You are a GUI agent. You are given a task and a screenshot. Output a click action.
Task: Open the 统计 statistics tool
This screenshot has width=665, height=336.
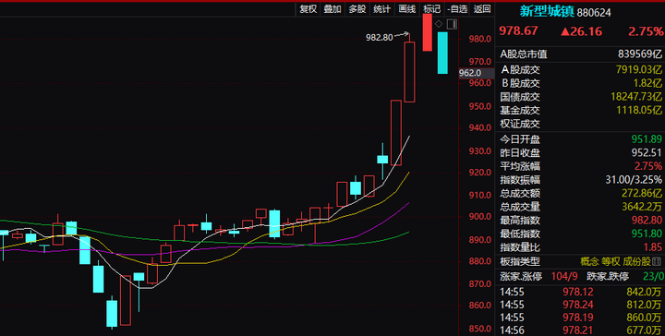point(381,9)
